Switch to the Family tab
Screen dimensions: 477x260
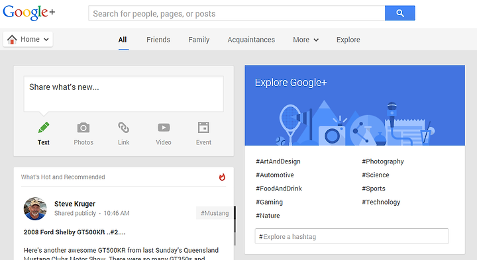[x=199, y=40]
